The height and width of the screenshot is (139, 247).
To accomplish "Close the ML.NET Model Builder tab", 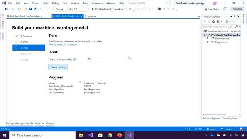I will click(81, 16).
